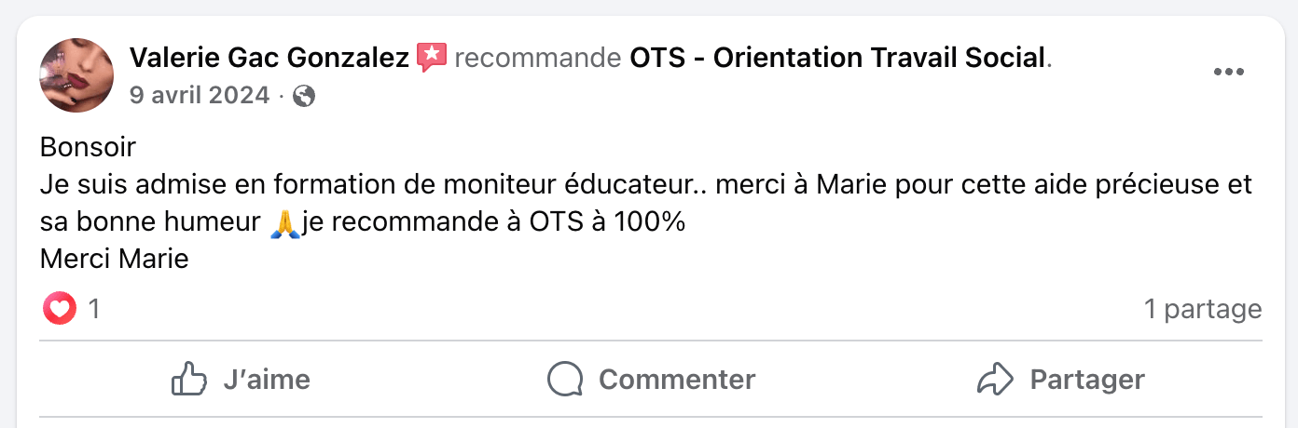Screen dimensions: 1298x428
Task: Open Valerie Gac Gonzalez's profile picture
Action: coord(76,75)
